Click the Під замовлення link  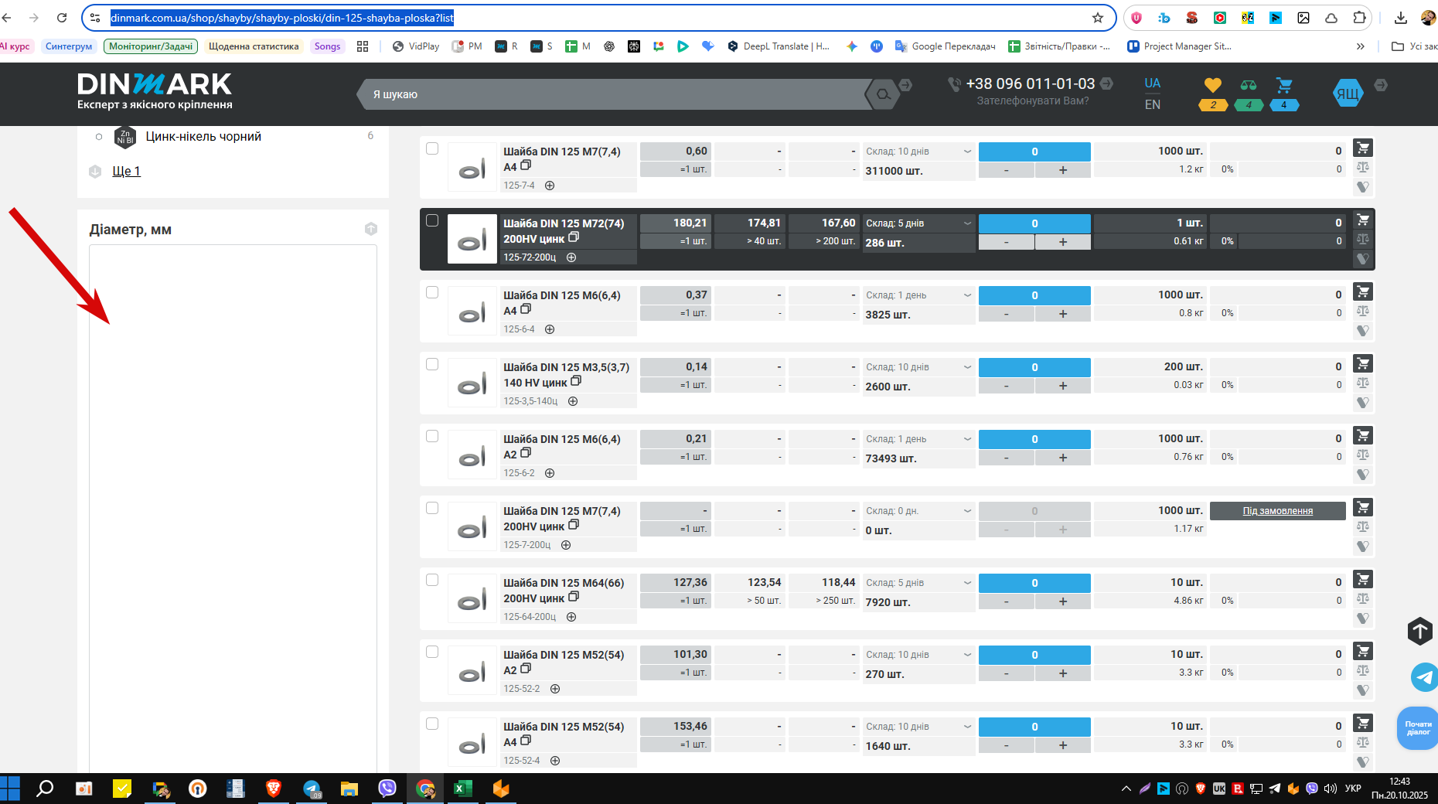(1278, 511)
